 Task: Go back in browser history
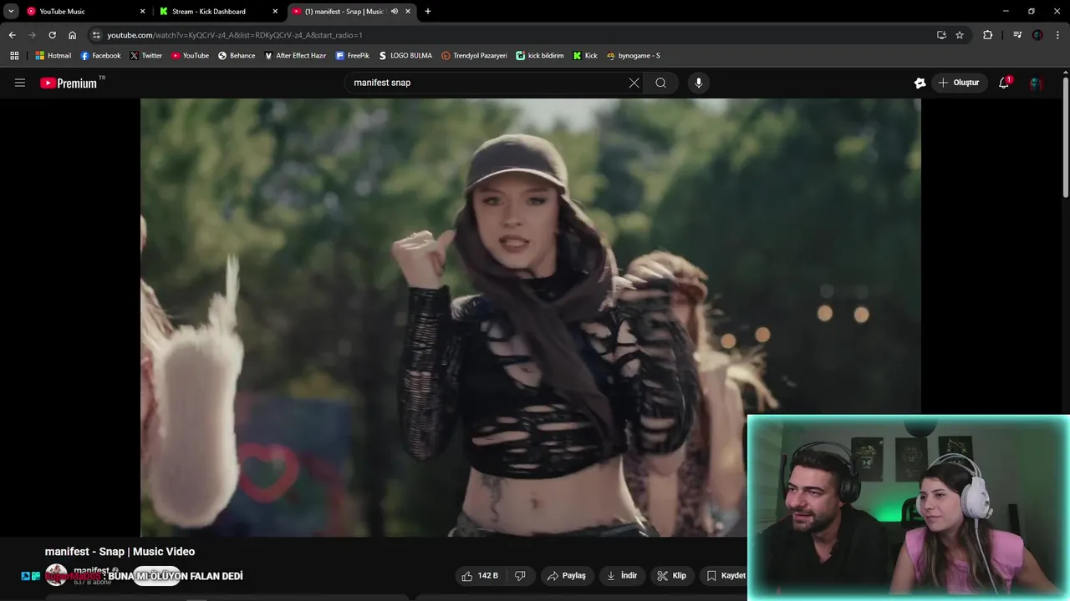pos(12,35)
